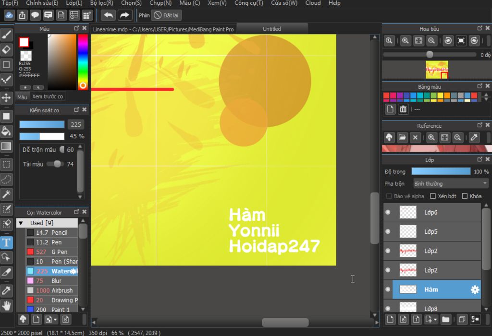Select the Brush tool in left toolbar
Image resolution: width=492 pixels, height=336 pixels.
(6, 35)
